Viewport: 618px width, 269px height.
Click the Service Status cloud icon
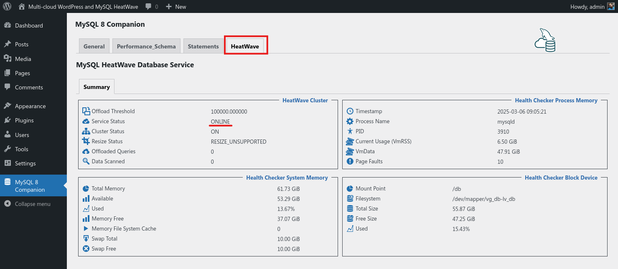(x=86, y=121)
